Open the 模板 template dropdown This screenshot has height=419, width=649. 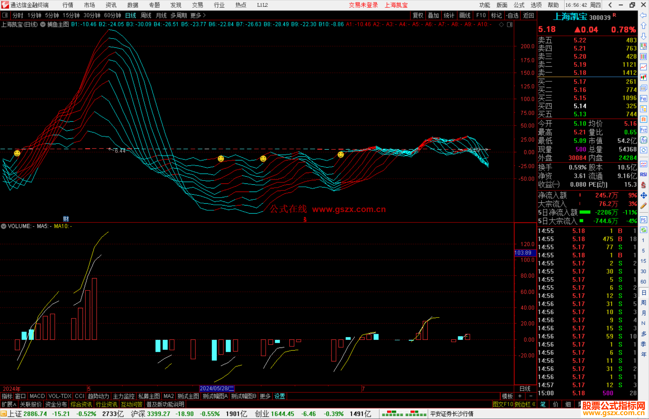[507, 396]
